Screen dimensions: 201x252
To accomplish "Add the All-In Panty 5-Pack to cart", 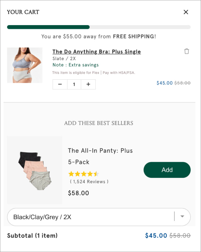I will pyautogui.click(x=167, y=170).
